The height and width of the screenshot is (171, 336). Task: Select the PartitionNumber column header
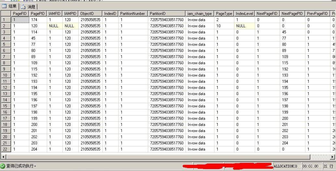[x=133, y=14]
